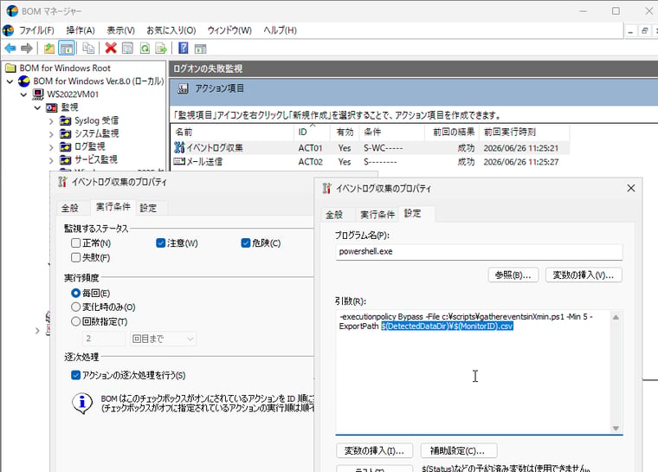Screen dimensions: 658x472
Task: Click the blue help question mark icon
Action: [183, 48]
